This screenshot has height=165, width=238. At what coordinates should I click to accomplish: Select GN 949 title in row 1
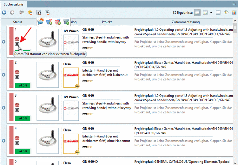click(88, 30)
